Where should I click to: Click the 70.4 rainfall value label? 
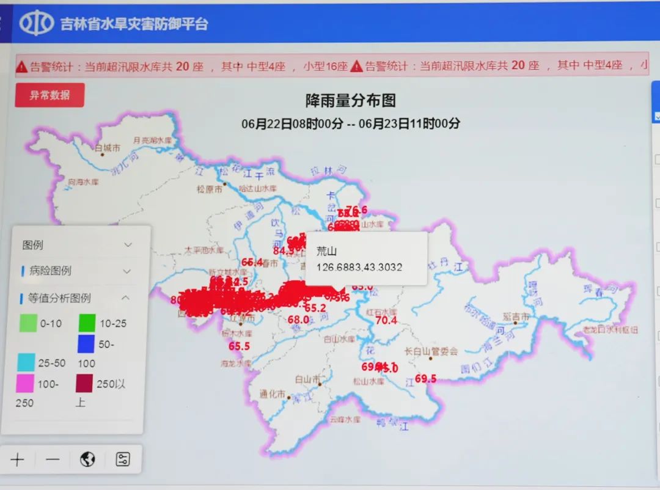point(386,320)
